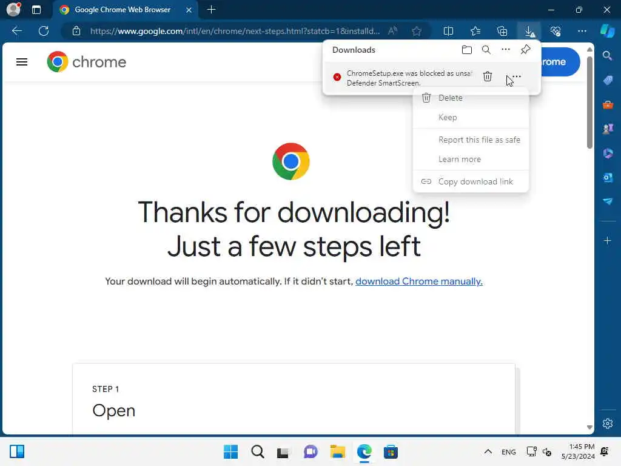621x466 pixels.
Task: Open Task View in taskbar
Action: click(x=283, y=451)
